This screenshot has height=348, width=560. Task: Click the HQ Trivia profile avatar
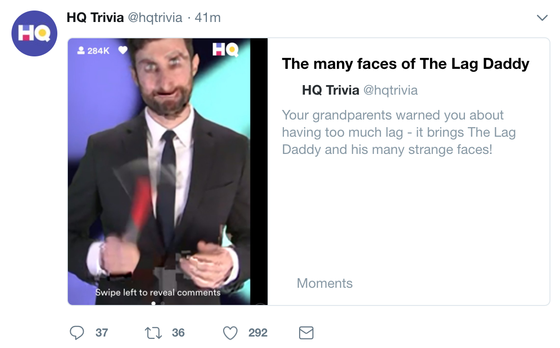(34, 33)
